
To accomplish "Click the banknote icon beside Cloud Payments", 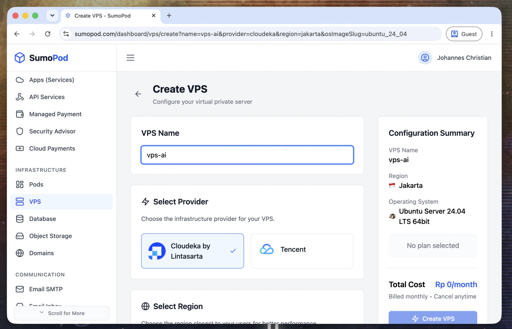I will coord(20,148).
